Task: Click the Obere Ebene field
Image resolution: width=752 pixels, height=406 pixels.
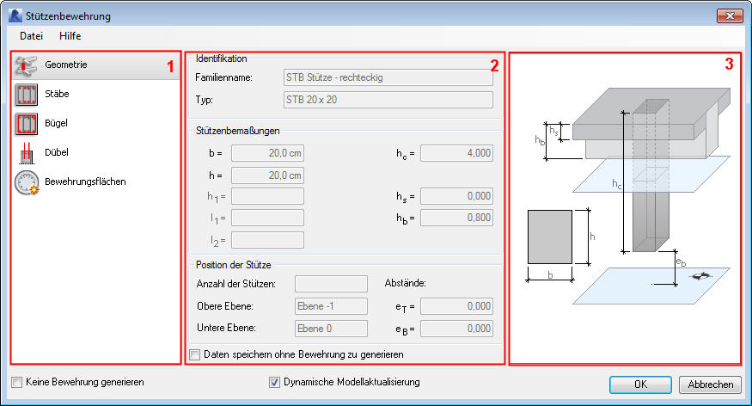Action: click(331, 306)
